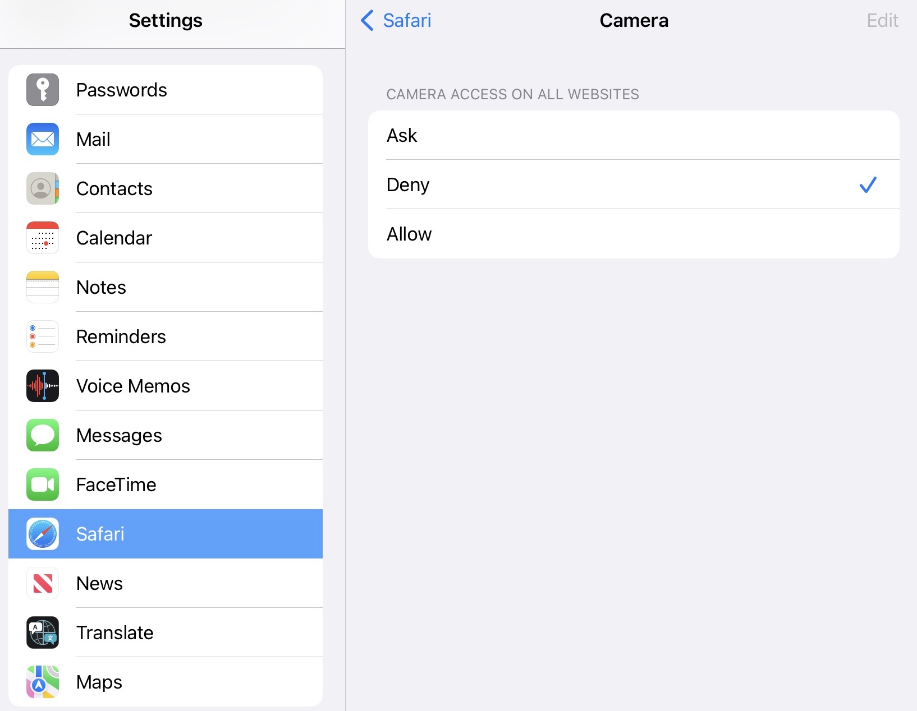The height and width of the screenshot is (711, 917).
Task: Choose Deny for camera access
Action: [634, 184]
